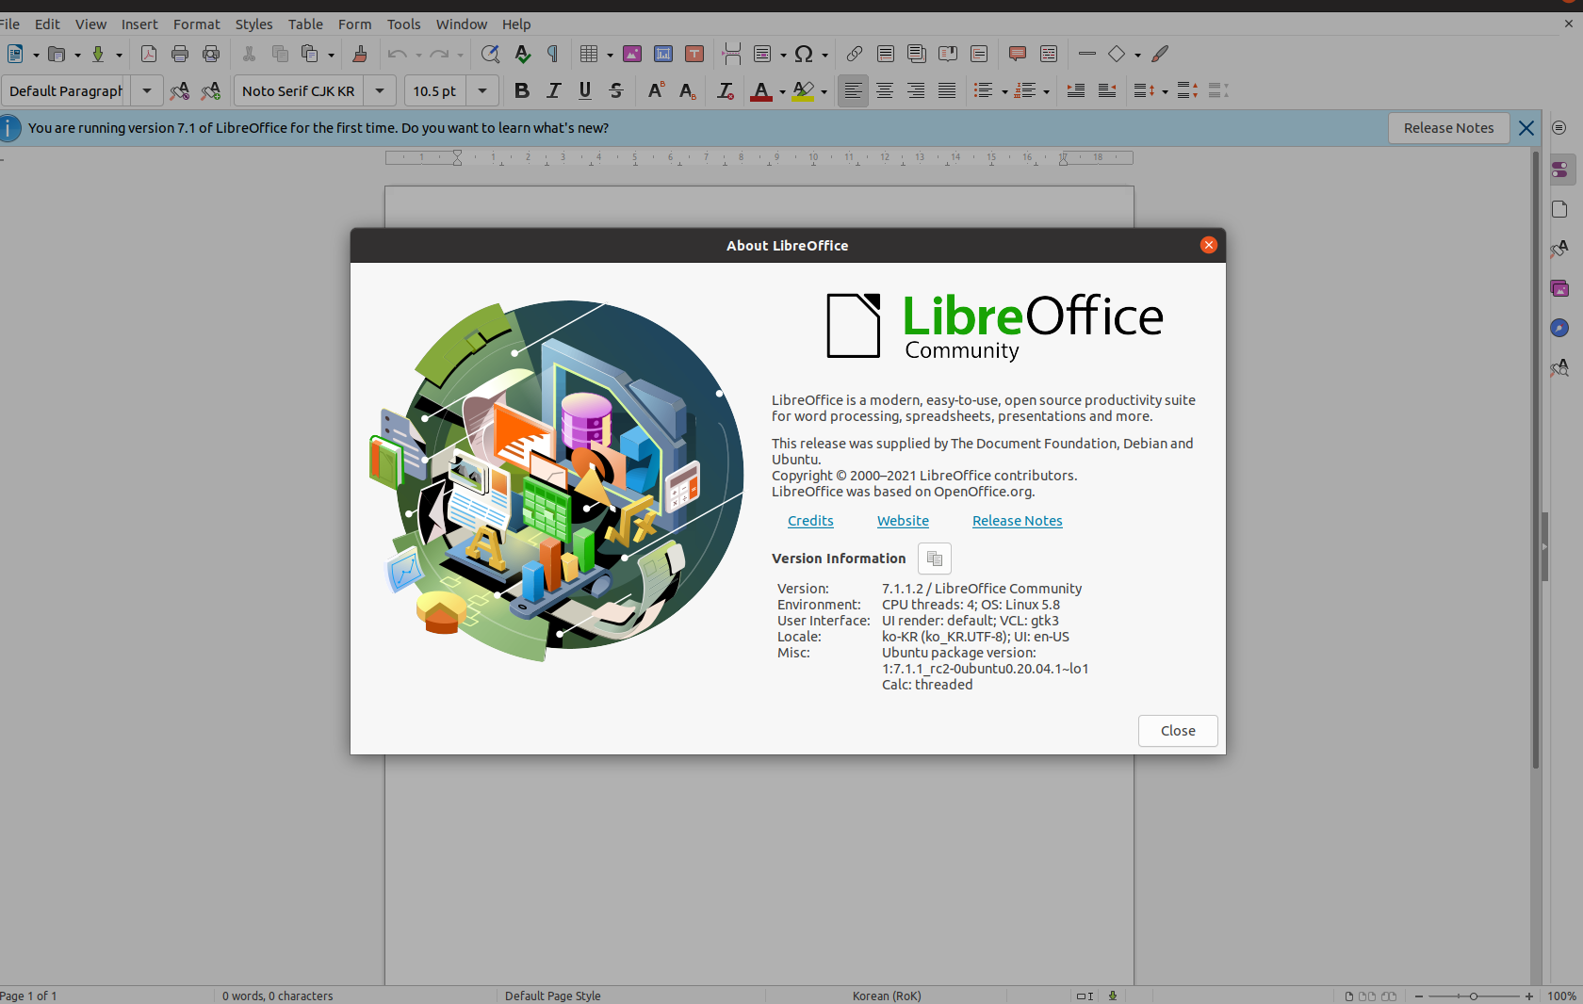Toggle Underline formatting

click(585, 90)
